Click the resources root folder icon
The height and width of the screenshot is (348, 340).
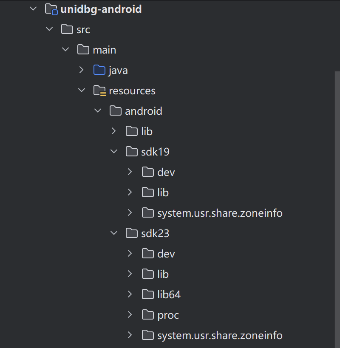coord(99,91)
